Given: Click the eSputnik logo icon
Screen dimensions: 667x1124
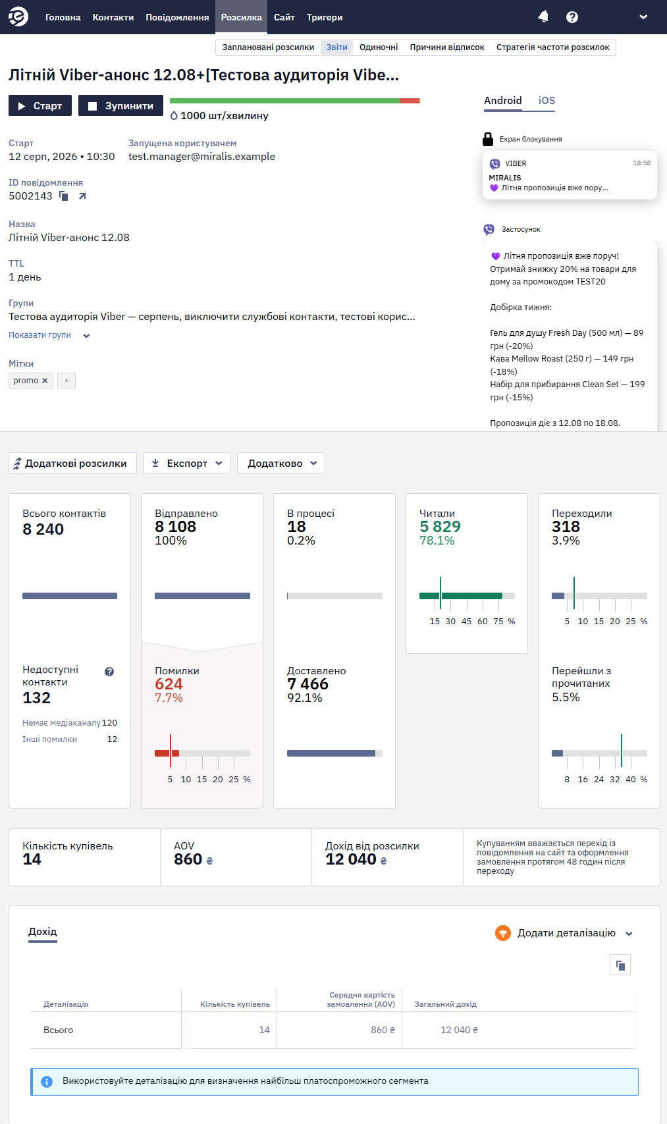Looking at the screenshot, I should tap(18, 16).
